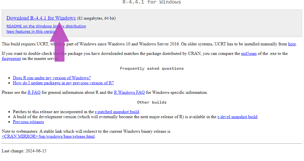Open README on the Windows binary distribution
The image size is (304, 161).
46,26
